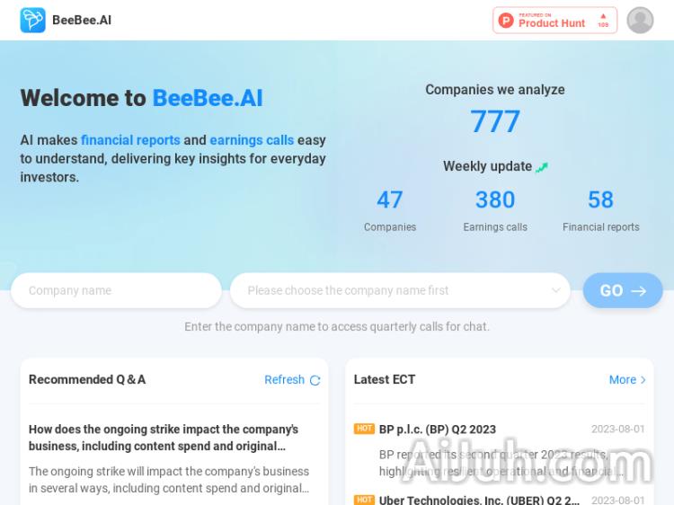Open the ongoing strike impact question
The height and width of the screenshot is (505, 674).
pos(164,438)
